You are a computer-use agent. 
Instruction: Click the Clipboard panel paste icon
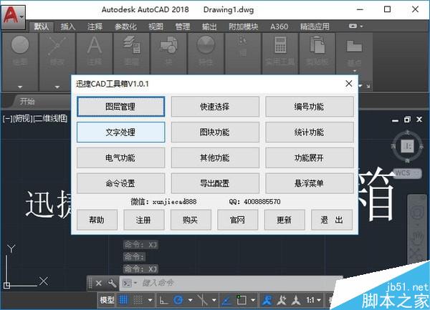[x=317, y=45]
